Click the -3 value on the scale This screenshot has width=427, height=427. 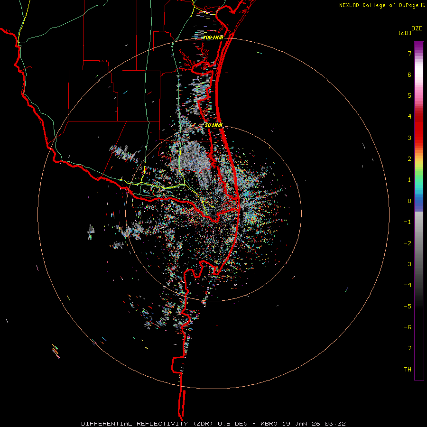[408, 264]
